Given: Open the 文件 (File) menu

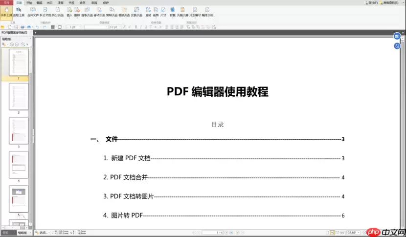Looking at the screenshot, I should click(6, 2).
